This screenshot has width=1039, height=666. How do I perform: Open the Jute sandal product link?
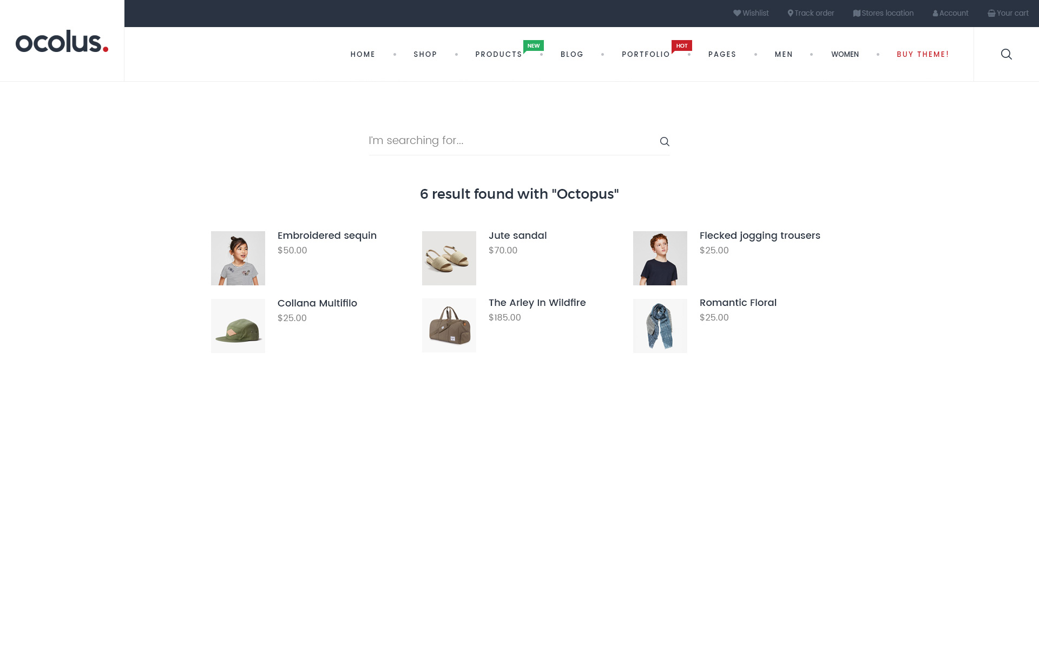pos(517,236)
